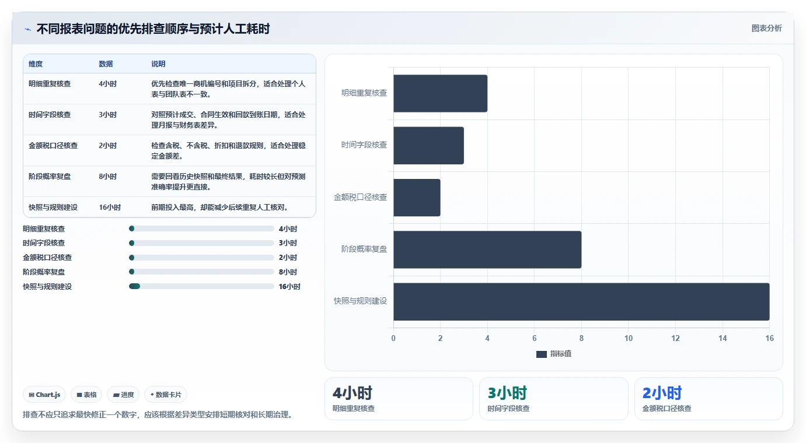
Task: Select table cell 时间字段核查
Action: (50, 115)
